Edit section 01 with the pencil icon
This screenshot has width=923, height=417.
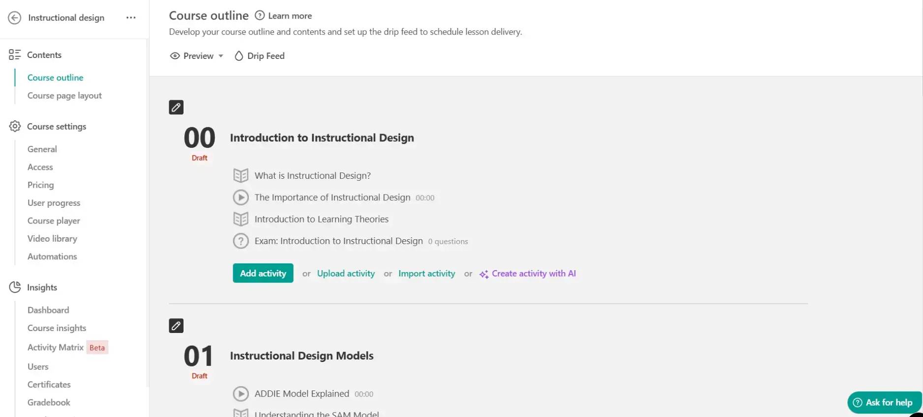click(176, 326)
